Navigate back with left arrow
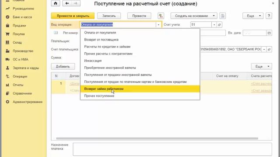This screenshot has width=280, height=157. click(67, 3)
